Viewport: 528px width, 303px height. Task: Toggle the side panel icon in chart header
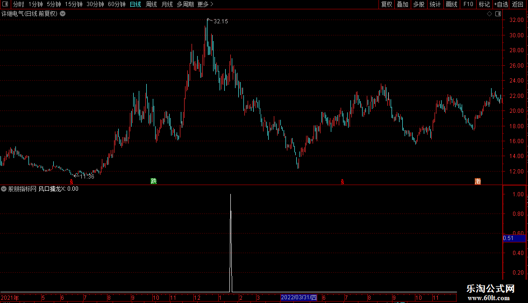(498, 14)
